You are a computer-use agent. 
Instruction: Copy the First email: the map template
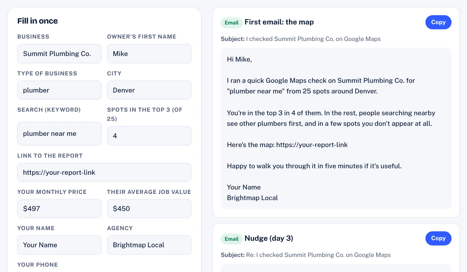click(x=438, y=22)
